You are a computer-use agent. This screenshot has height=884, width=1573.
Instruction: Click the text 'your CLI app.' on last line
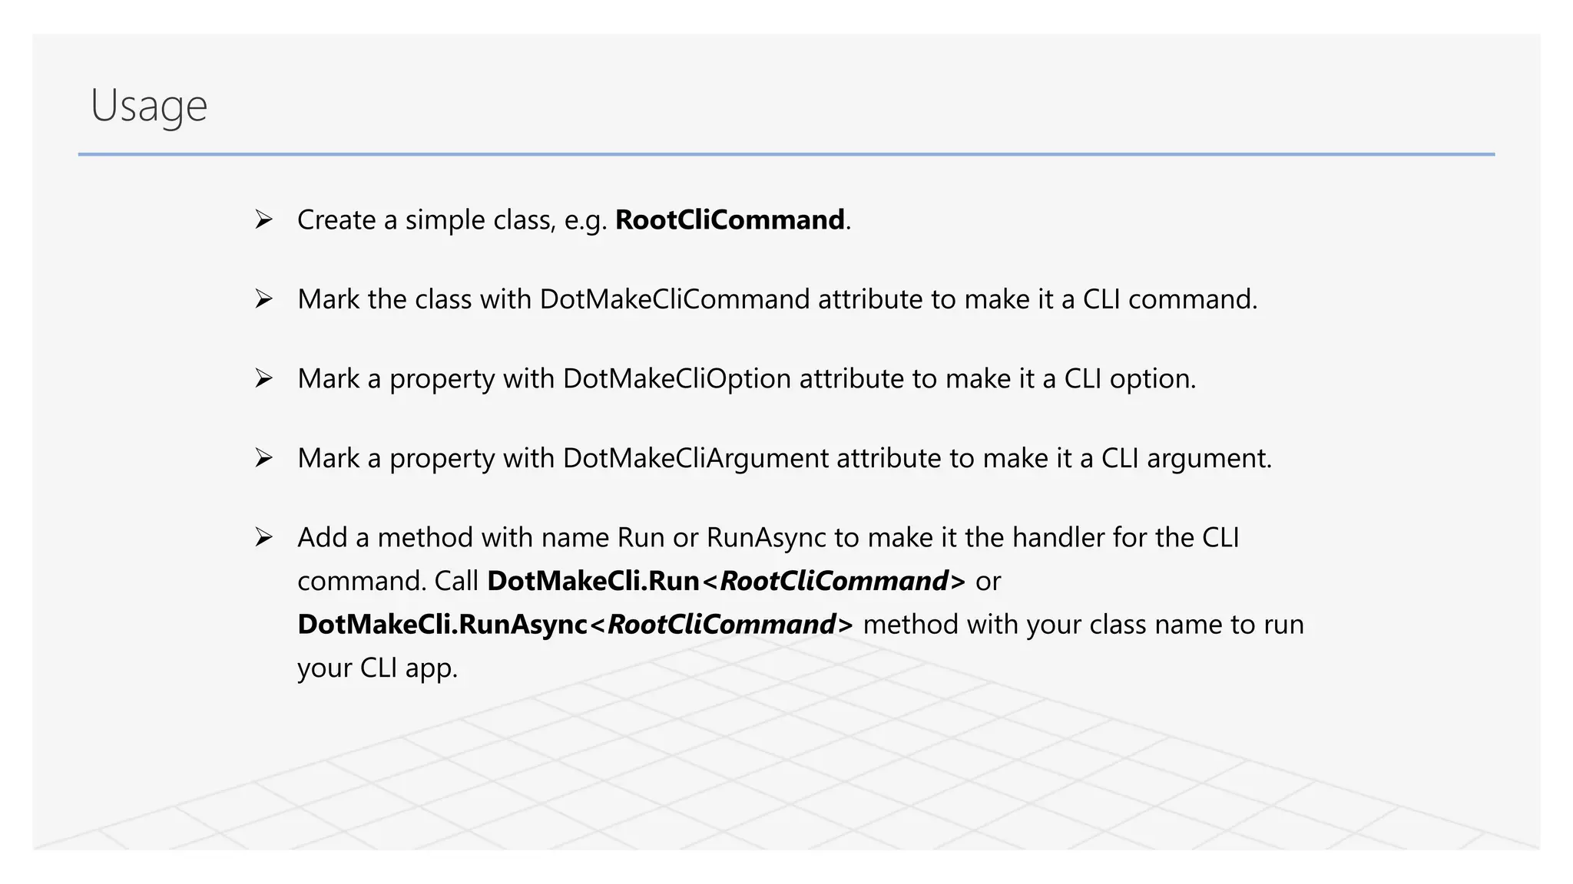tap(377, 668)
